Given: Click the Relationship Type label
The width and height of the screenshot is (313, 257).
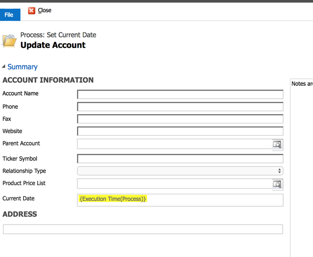Looking at the screenshot, I should pyautogui.click(x=24, y=171).
